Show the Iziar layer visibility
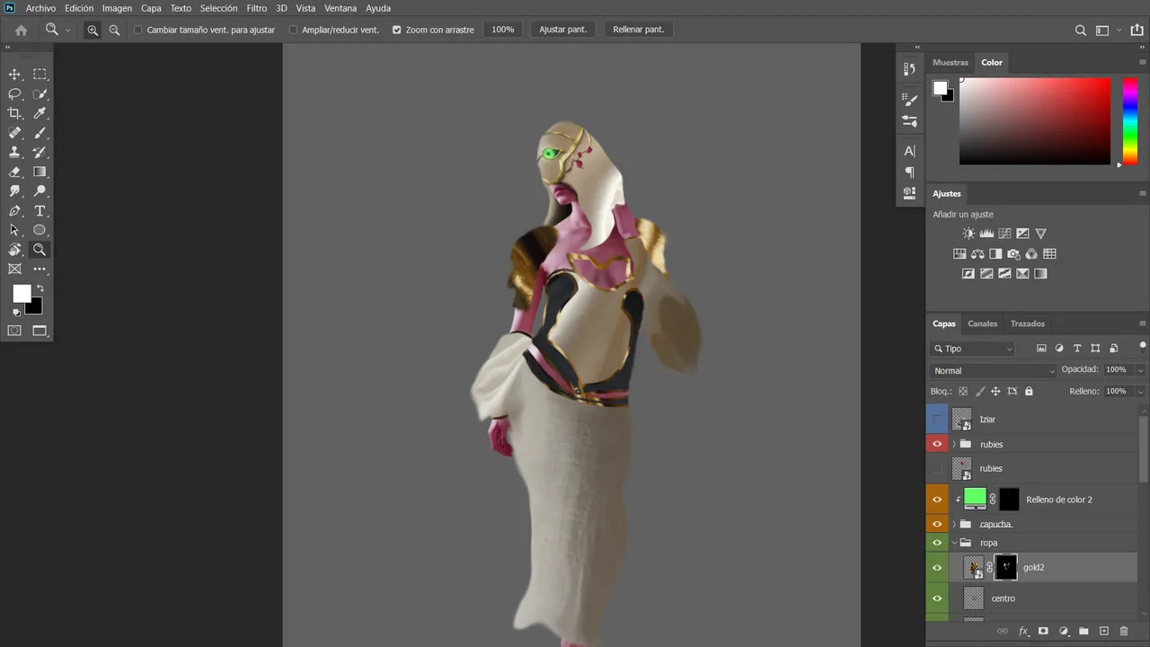The image size is (1150, 647). tap(937, 420)
